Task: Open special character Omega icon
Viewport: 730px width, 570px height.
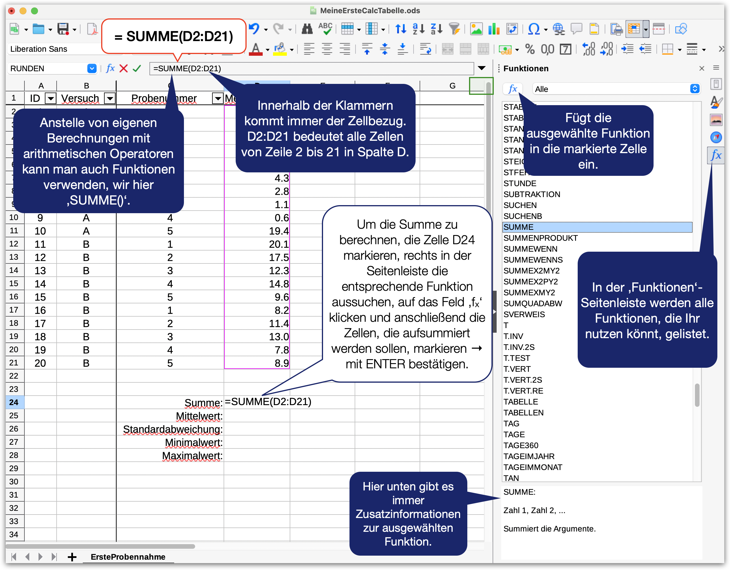Action: pyautogui.click(x=533, y=29)
